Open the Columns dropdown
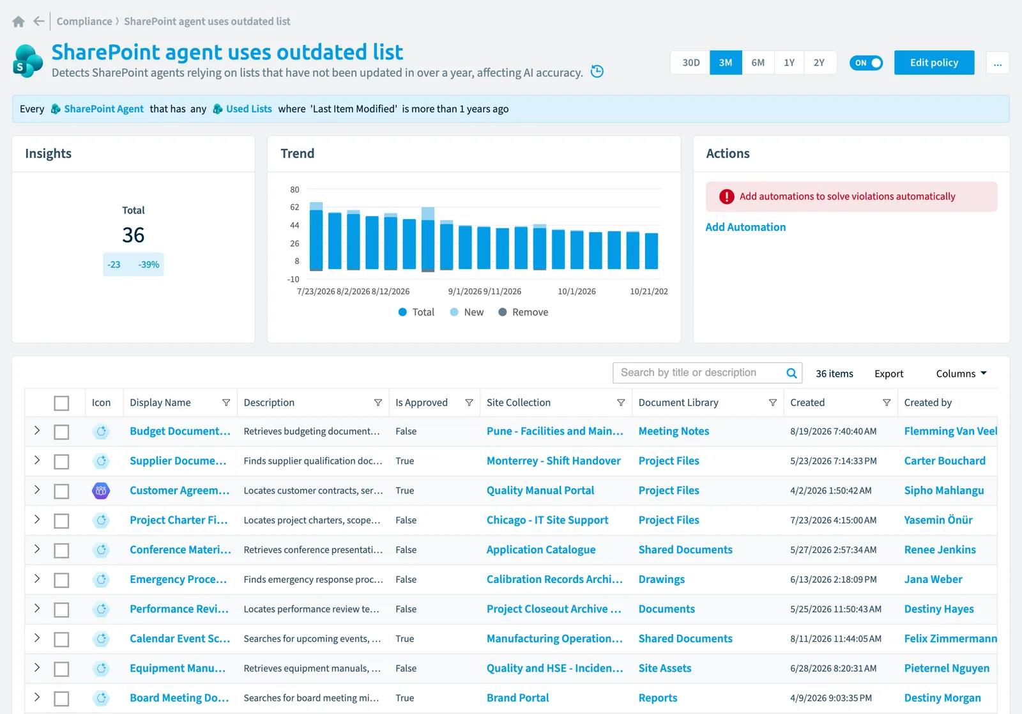Image resolution: width=1022 pixels, height=714 pixels. [961, 373]
